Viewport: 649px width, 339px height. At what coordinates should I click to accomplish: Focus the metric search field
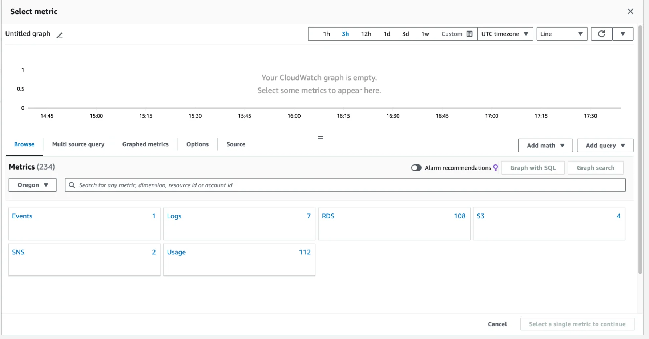point(345,185)
